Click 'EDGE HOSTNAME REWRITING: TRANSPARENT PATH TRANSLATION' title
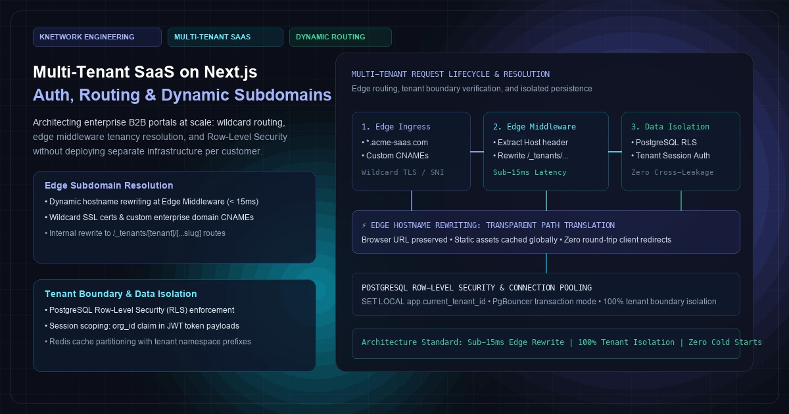Image resolution: width=789 pixels, height=414 pixels. click(493, 225)
